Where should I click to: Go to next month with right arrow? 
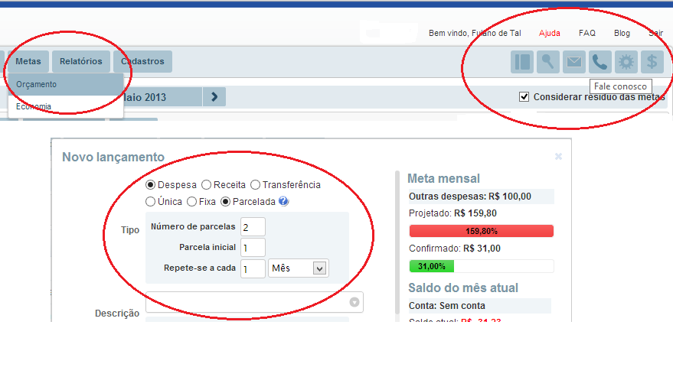point(214,96)
